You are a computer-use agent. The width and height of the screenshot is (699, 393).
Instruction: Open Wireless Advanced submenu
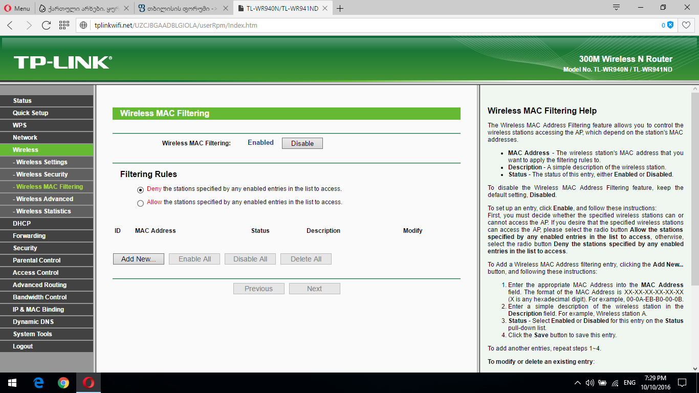(x=47, y=199)
